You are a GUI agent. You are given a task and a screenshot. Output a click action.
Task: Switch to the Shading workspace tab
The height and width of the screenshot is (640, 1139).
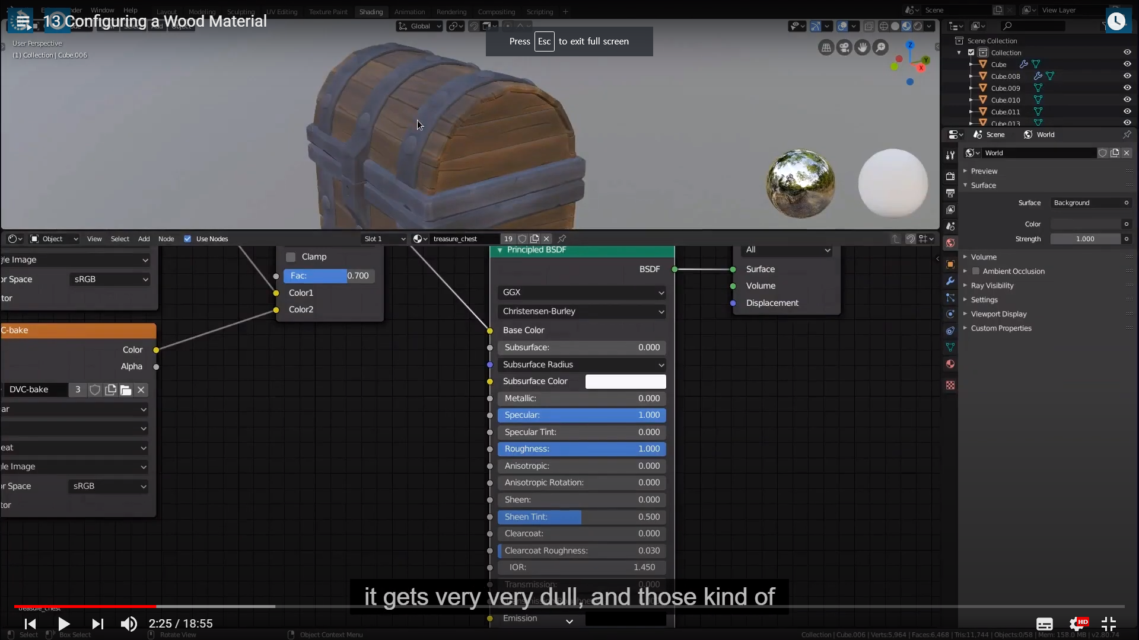click(371, 12)
